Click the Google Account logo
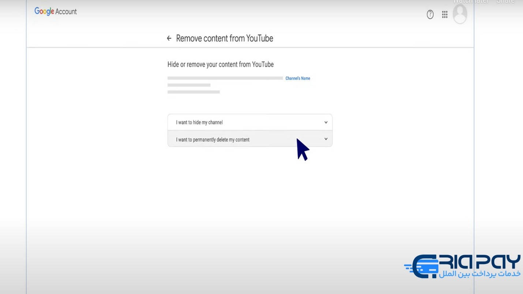Viewport: 523px width, 294px height. pyautogui.click(x=56, y=12)
